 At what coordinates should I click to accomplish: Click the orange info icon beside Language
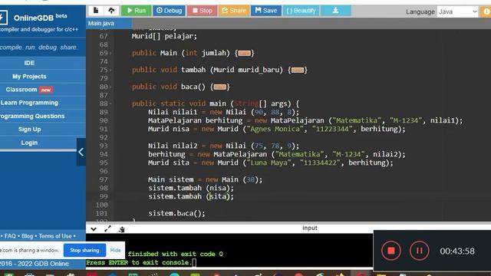486,12
